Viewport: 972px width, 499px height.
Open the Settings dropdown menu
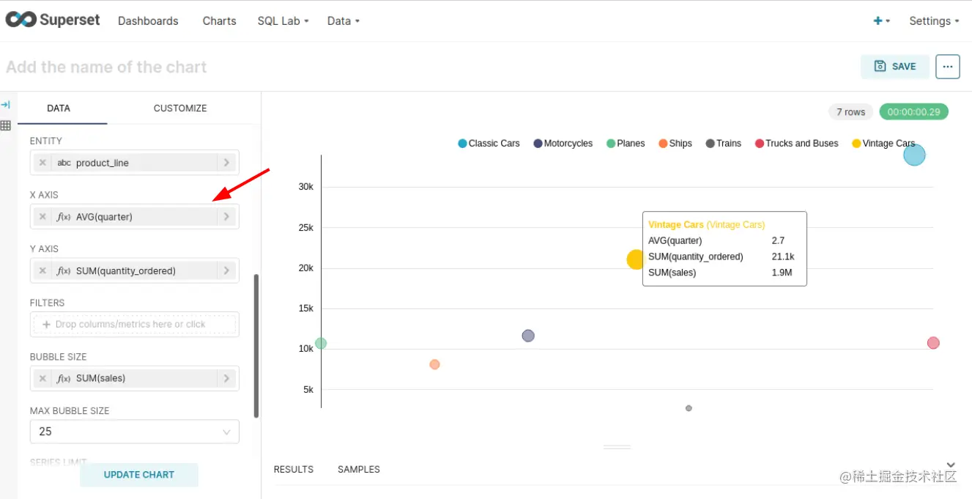pos(934,21)
